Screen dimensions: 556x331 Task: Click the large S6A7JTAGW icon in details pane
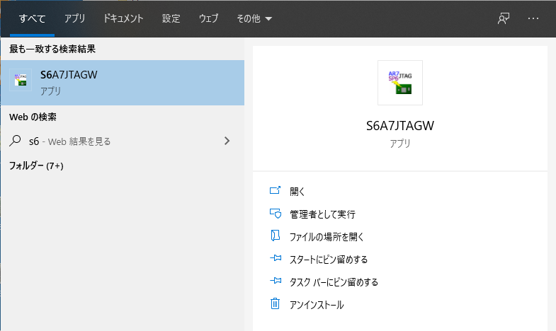399,83
